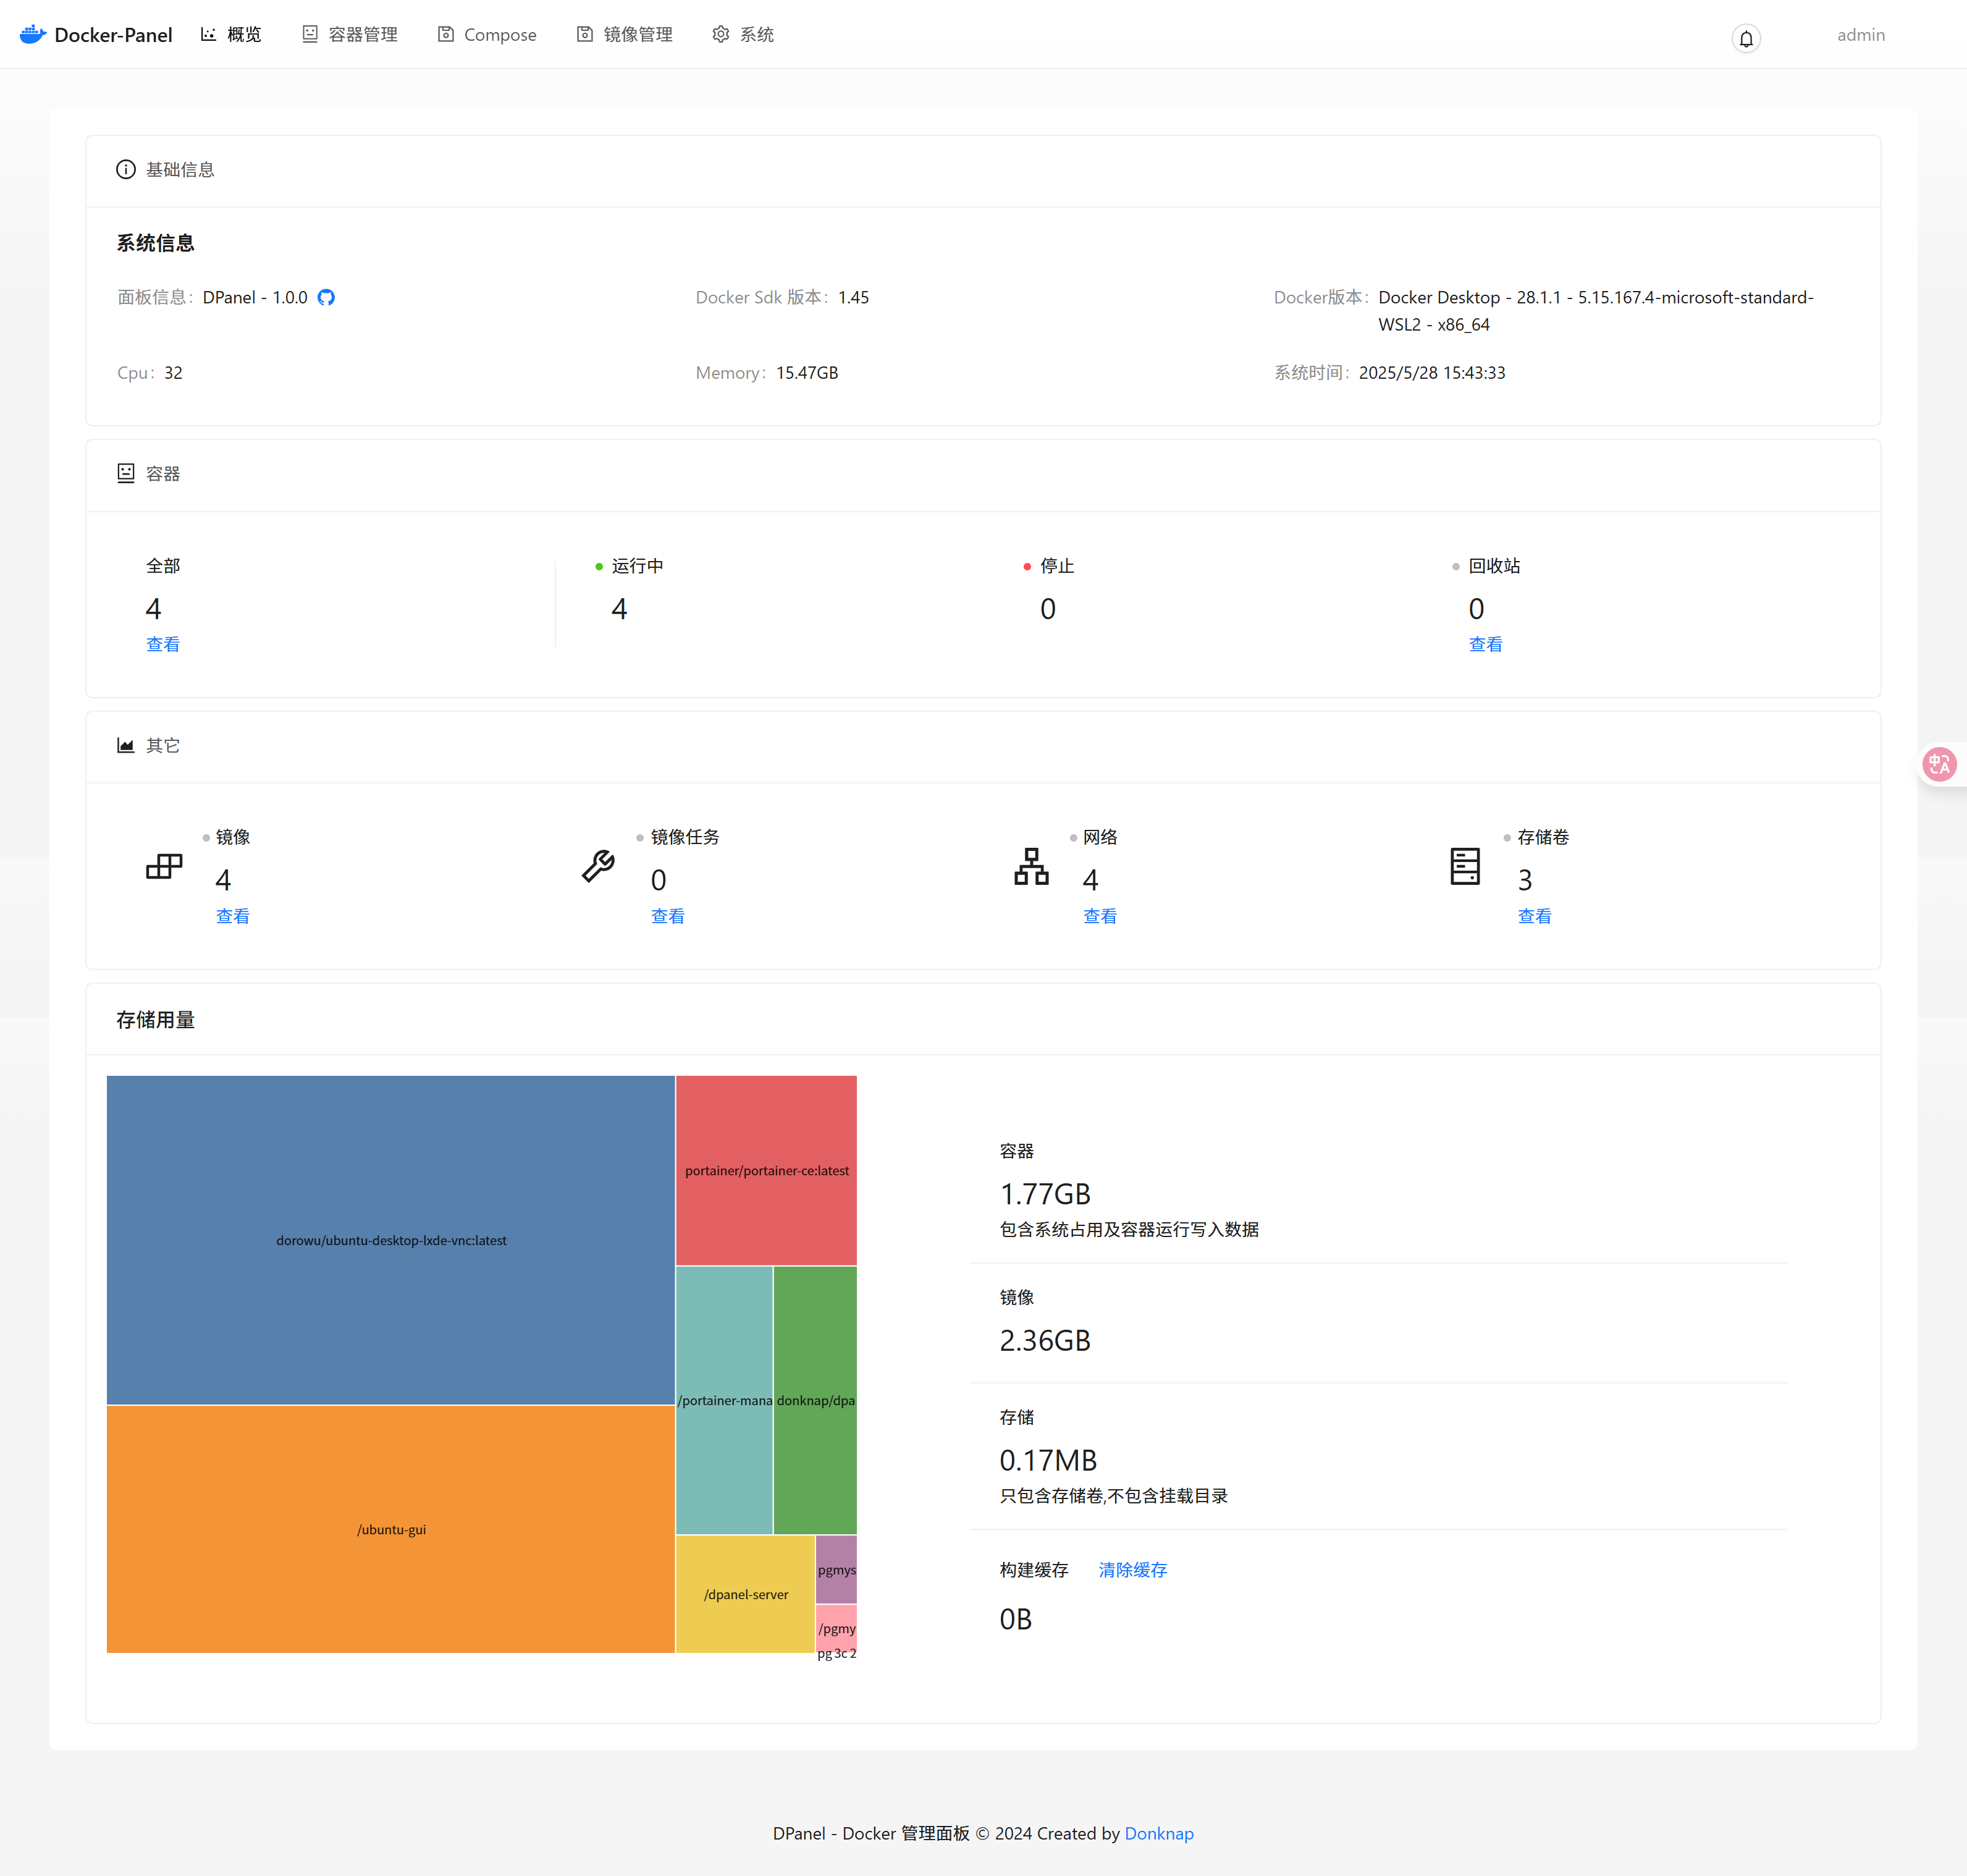The image size is (1967, 1876).
Task: Click the network topology icon
Action: pyautogui.click(x=1031, y=866)
